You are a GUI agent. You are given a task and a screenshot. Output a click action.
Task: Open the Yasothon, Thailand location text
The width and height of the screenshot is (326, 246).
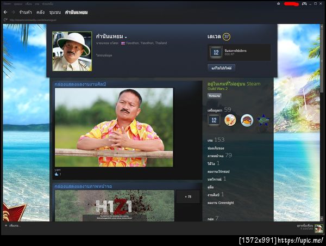click(x=146, y=43)
